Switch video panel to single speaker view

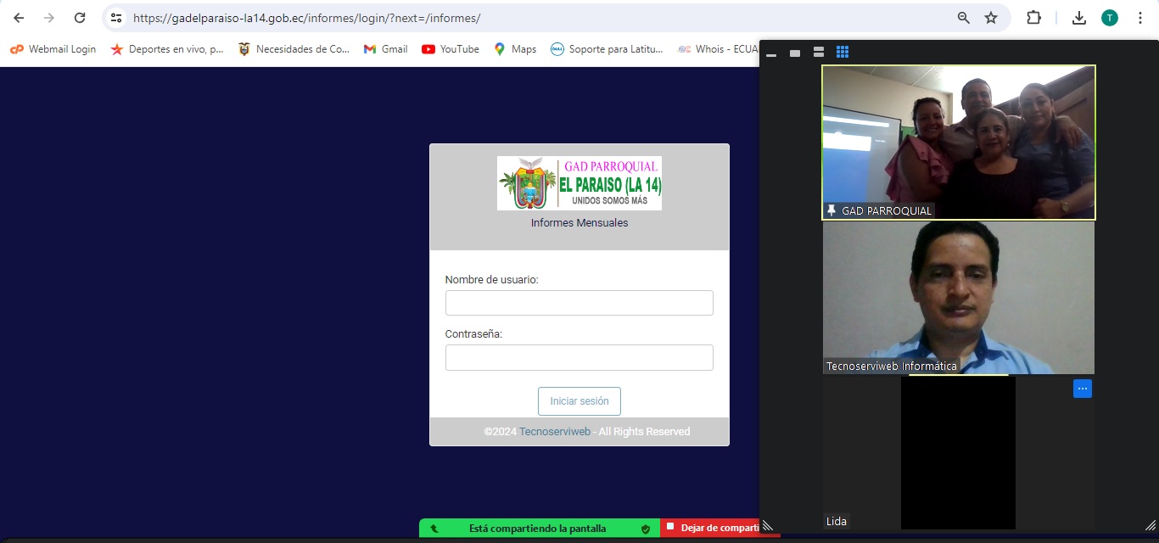coord(795,53)
